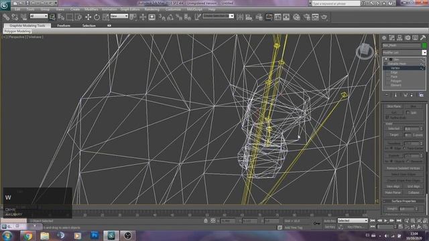Open the Rendered Frame Window icon
This screenshot has width=429, height=241.
pos(316,17)
